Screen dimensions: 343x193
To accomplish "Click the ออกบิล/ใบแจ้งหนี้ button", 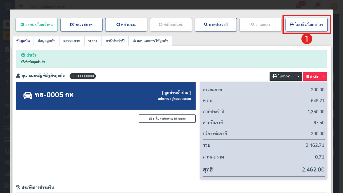I will pyautogui.click(x=37, y=25).
